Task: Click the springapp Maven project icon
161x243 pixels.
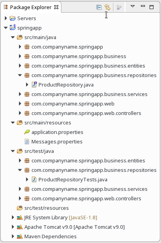Action: pos(13,27)
